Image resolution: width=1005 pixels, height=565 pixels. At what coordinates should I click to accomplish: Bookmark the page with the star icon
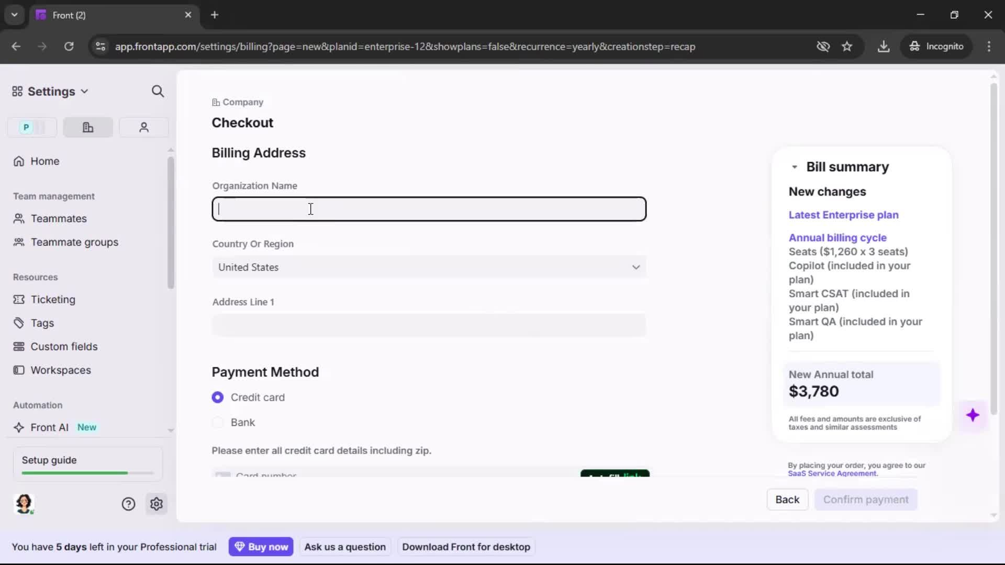click(847, 46)
